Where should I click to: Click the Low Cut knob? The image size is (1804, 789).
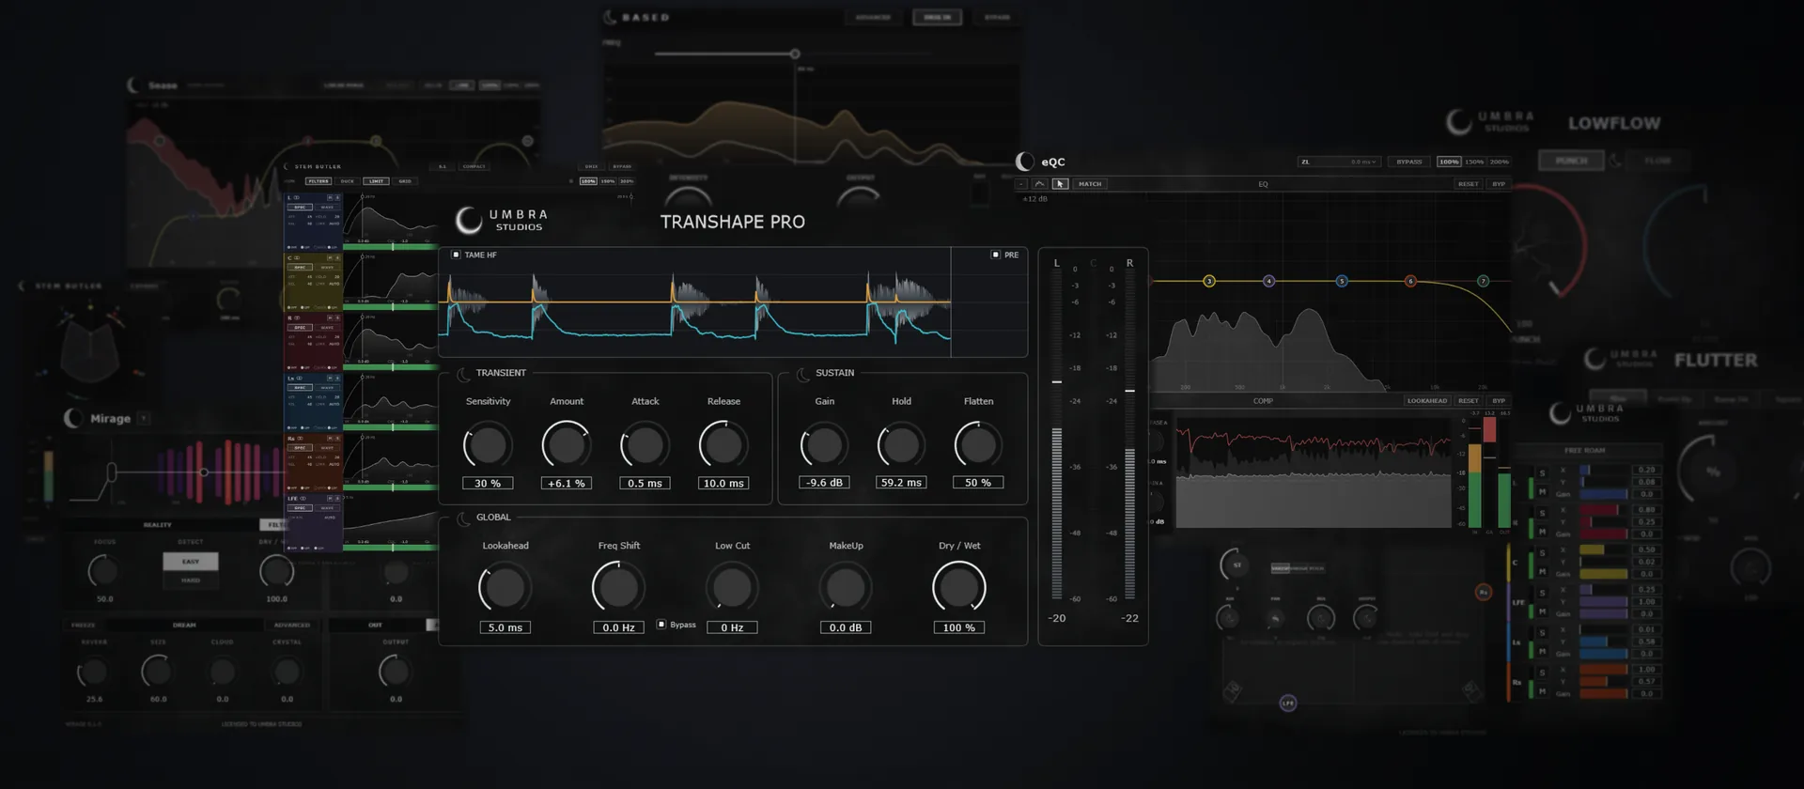point(732,588)
